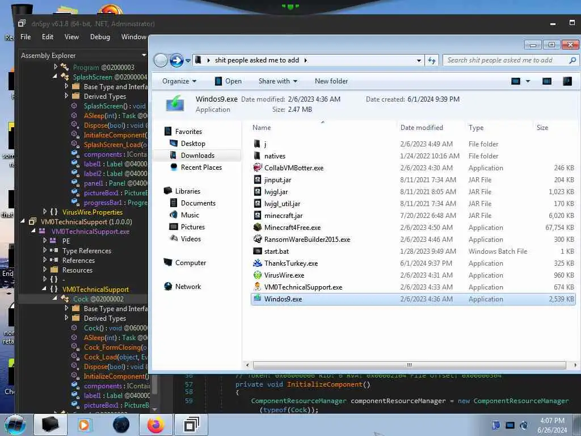Click the RansomWareBuilder2015.exe icon
The width and height of the screenshot is (581, 436).
(258, 239)
